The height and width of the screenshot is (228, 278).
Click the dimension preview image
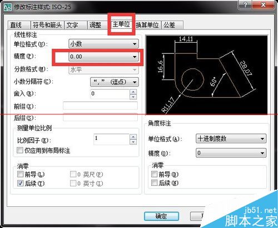tap(207, 75)
